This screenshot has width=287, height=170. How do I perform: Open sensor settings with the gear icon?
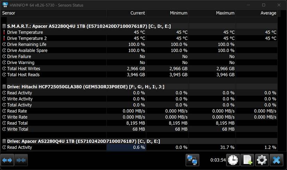point(262,160)
